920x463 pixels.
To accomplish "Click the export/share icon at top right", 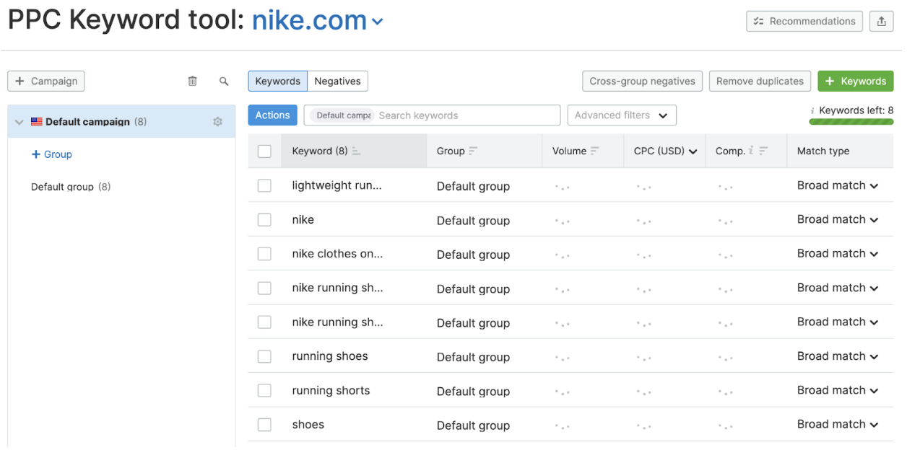I will click(x=881, y=22).
